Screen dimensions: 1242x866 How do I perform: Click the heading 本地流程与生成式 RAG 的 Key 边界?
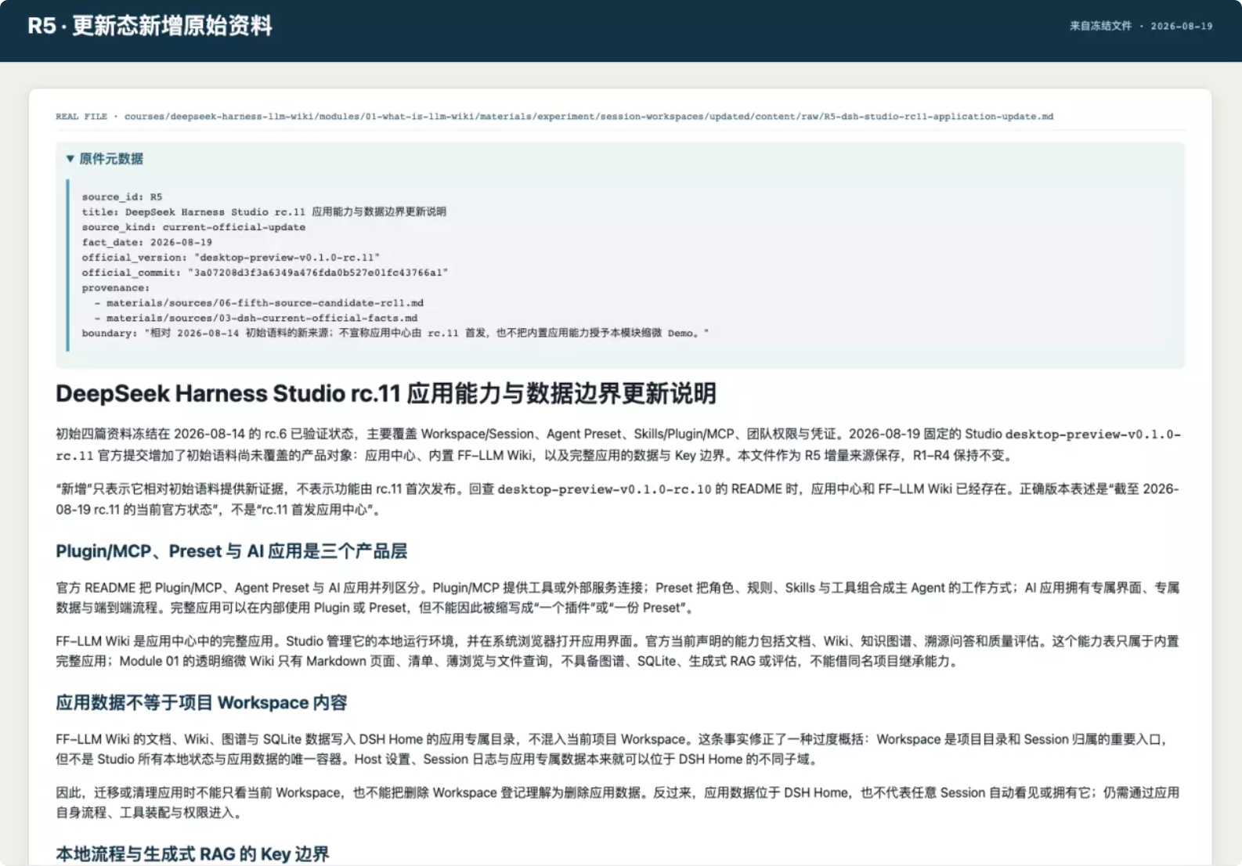click(193, 853)
